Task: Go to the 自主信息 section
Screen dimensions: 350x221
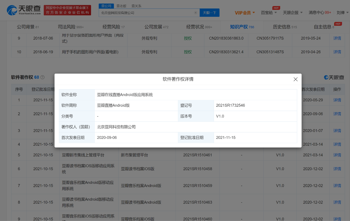Action: (324, 27)
